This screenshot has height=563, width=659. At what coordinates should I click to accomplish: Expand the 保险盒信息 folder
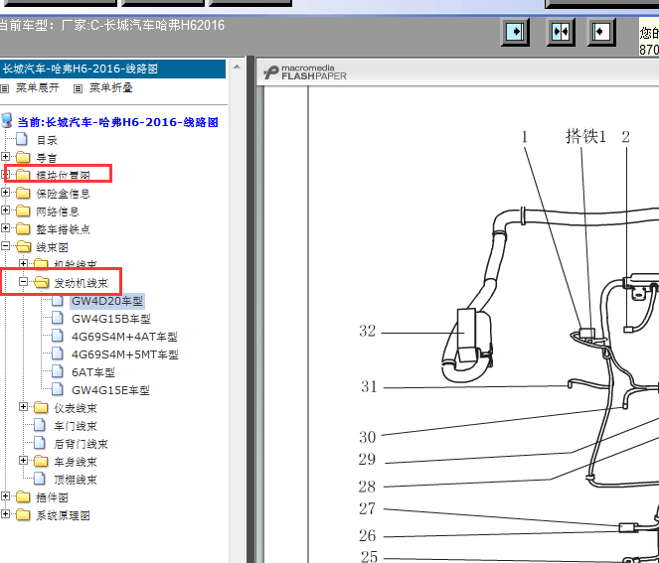pos(5,193)
